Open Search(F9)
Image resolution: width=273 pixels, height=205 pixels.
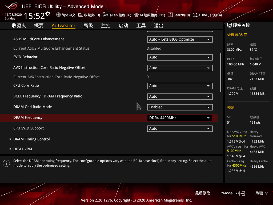pyautogui.click(x=182, y=15)
